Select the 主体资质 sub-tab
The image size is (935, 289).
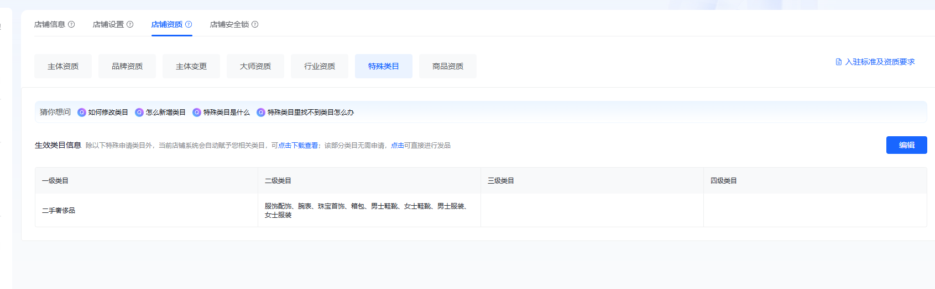click(63, 66)
